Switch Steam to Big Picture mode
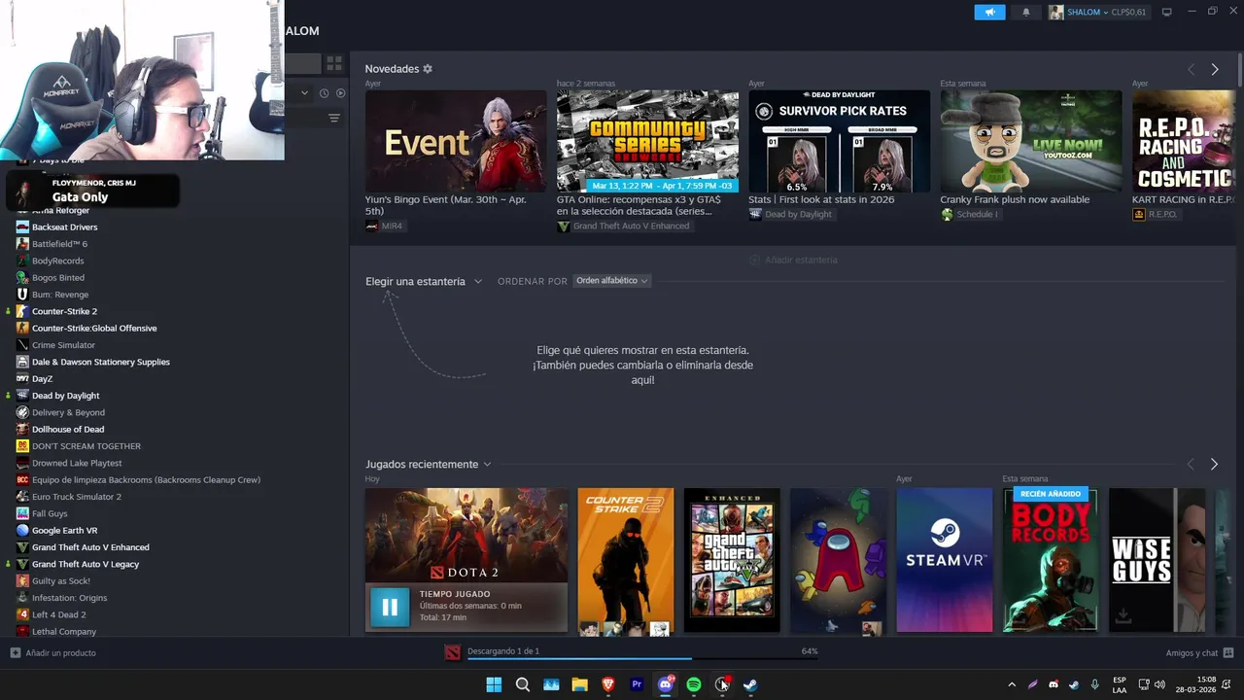Screen dimensions: 1244x700 (x=1167, y=12)
